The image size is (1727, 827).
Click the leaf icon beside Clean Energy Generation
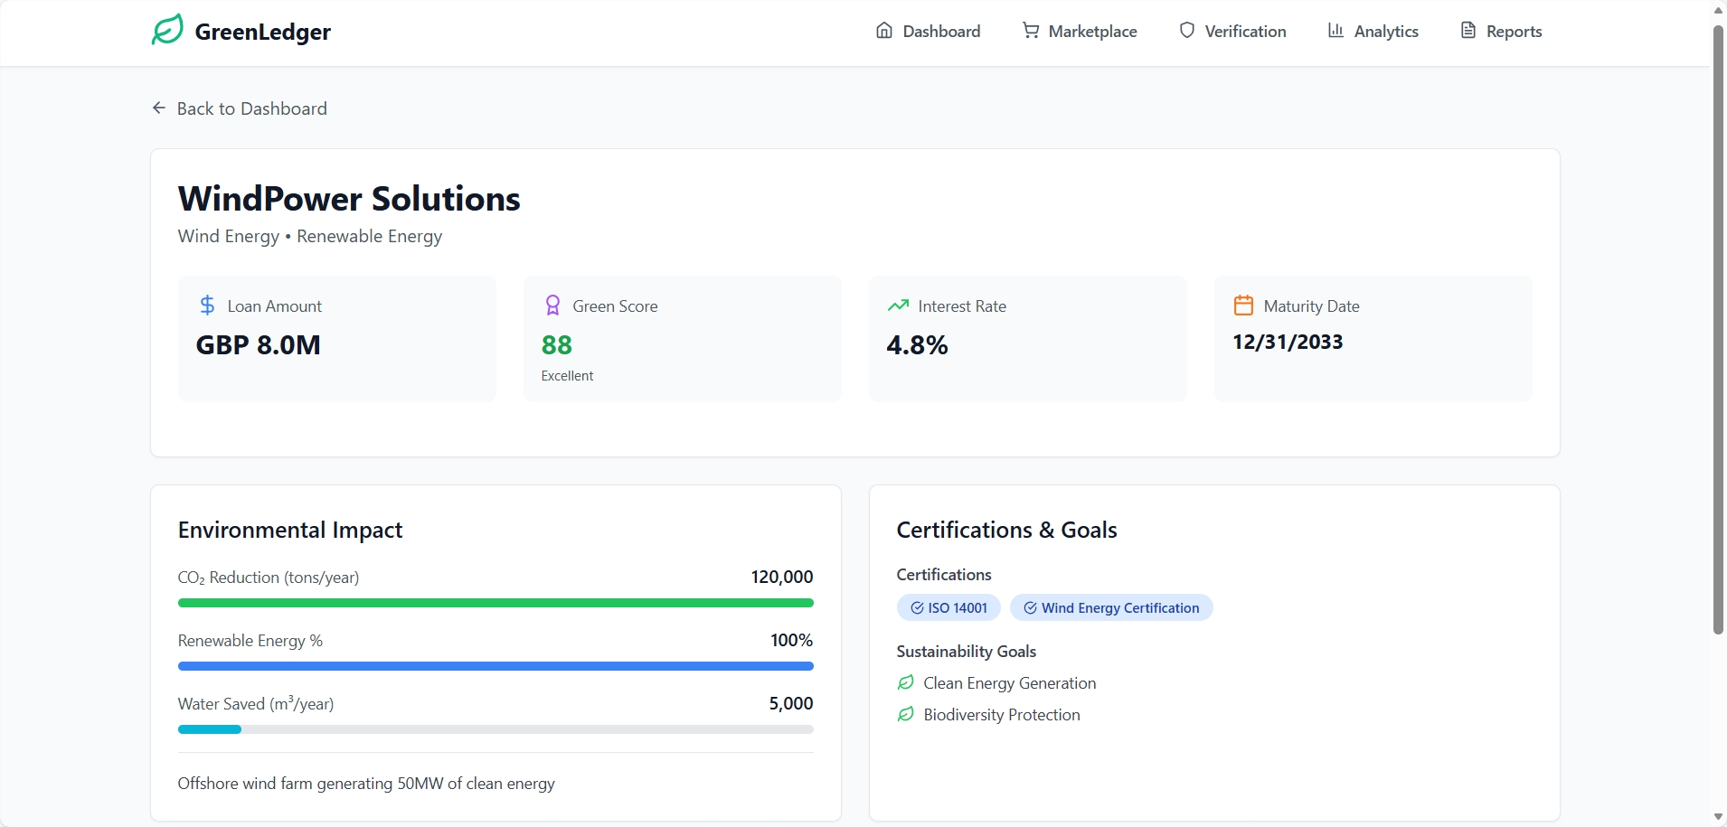pyautogui.click(x=905, y=682)
